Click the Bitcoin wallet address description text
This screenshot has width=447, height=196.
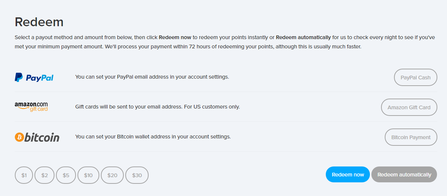[153, 137]
